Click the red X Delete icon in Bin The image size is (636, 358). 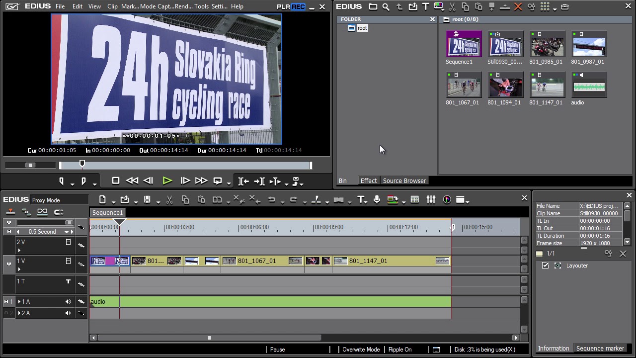[x=518, y=7]
